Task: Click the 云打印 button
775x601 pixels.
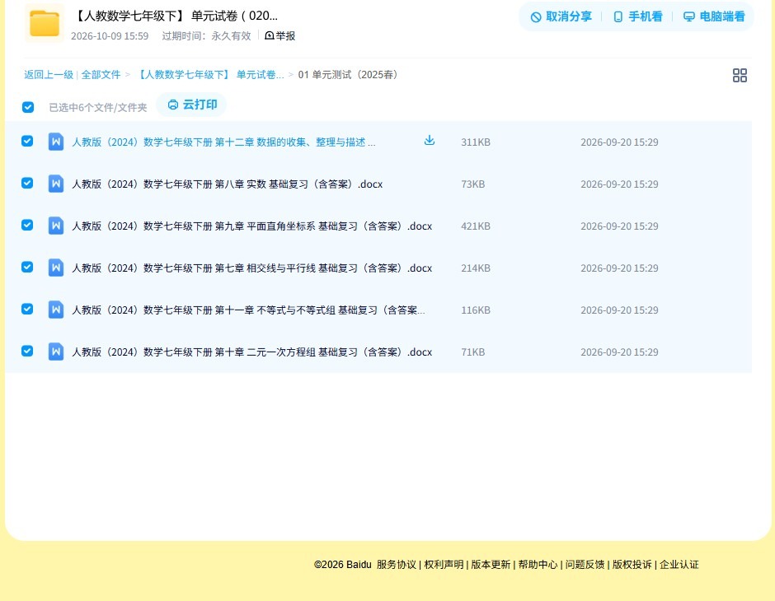Action: pos(192,105)
